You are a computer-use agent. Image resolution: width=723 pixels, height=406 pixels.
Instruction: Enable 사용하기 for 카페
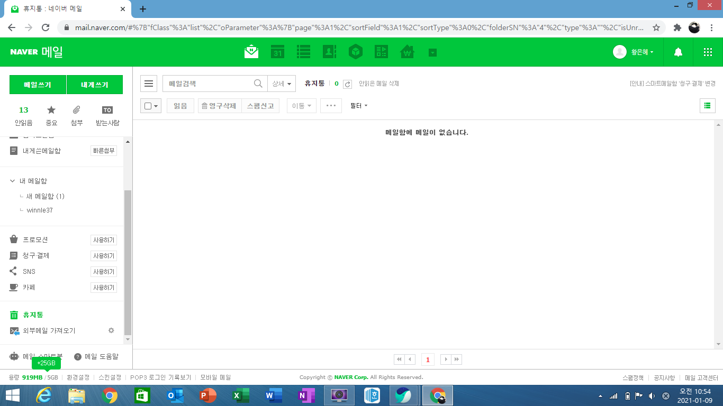click(104, 288)
